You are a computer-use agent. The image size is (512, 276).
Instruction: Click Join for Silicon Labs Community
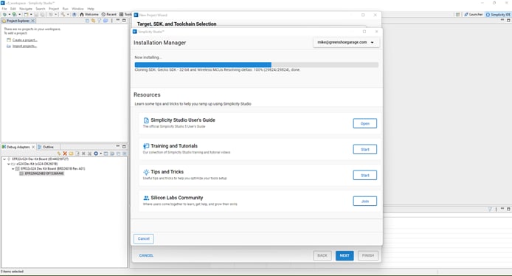point(364,201)
